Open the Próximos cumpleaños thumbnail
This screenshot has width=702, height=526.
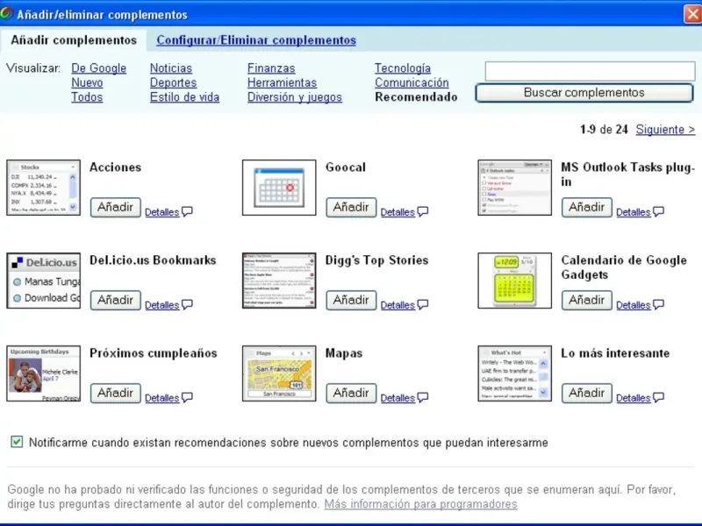tap(43, 373)
